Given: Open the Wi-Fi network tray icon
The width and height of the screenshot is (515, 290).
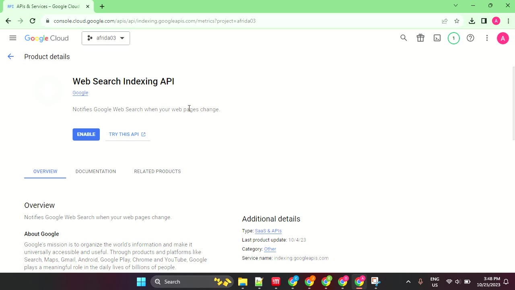Looking at the screenshot, I should tap(449, 282).
